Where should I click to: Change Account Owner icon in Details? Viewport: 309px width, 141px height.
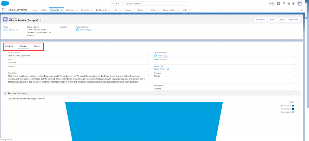(x=295, y=56)
